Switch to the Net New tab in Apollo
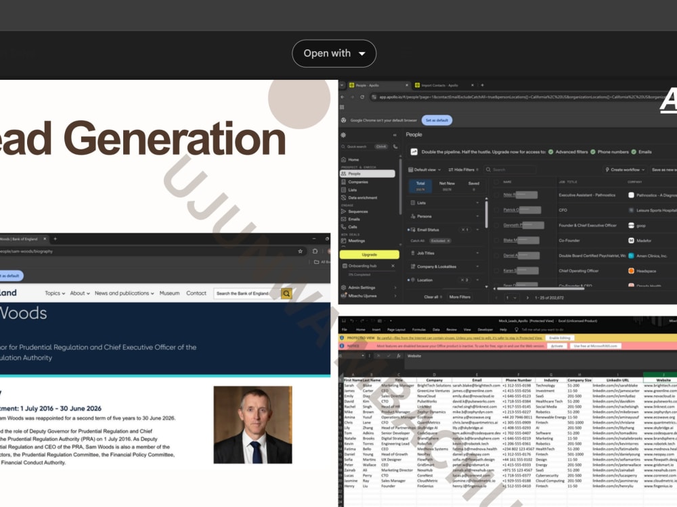 (x=447, y=186)
